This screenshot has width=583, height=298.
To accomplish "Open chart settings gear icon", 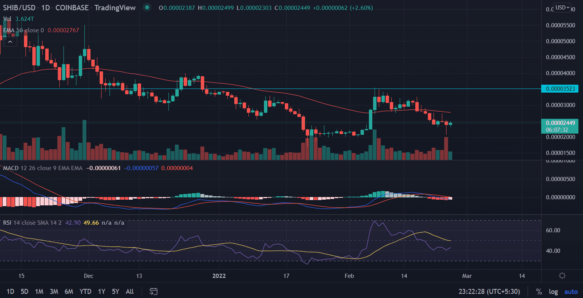I will coord(562,276).
